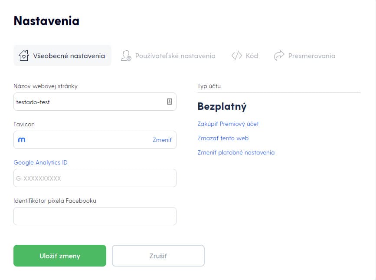This screenshot has height=280, width=376.
Task: Focus the Názov webovej stránky input
Action: [95, 102]
